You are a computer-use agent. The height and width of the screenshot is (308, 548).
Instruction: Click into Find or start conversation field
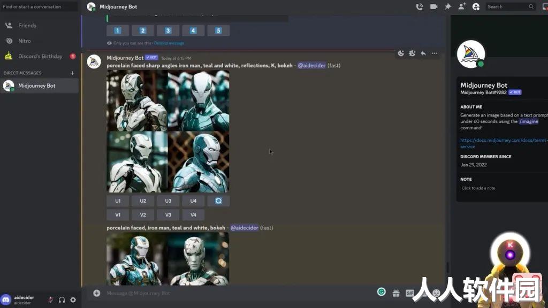[40, 6]
